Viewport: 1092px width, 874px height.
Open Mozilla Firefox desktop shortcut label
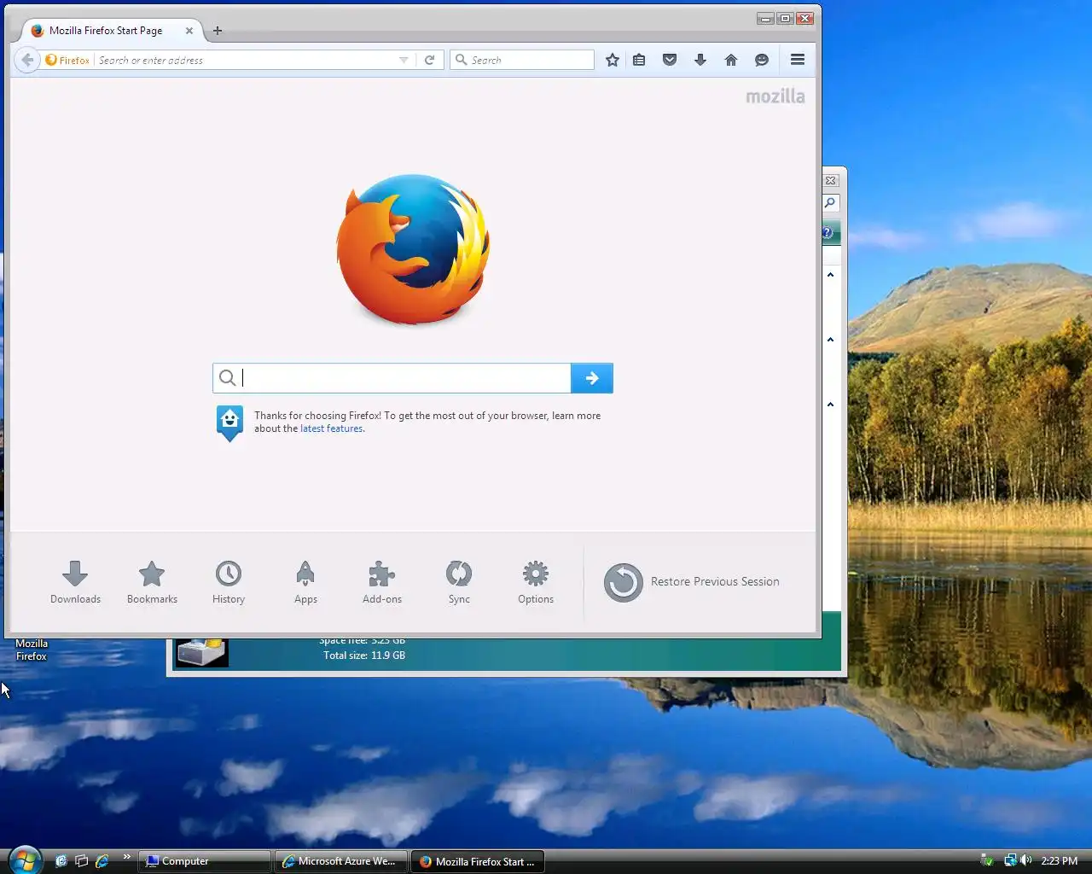(x=32, y=650)
